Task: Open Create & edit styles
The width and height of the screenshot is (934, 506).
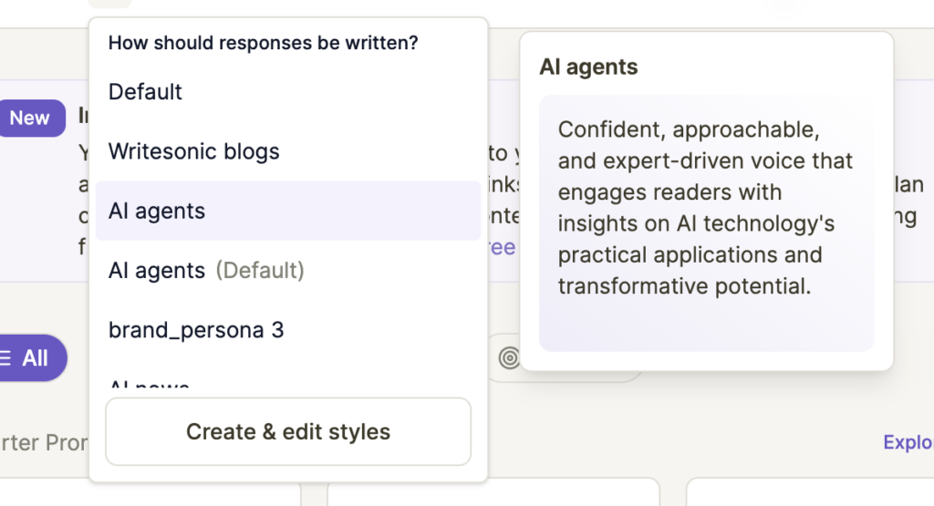Action: pyautogui.click(x=288, y=431)
